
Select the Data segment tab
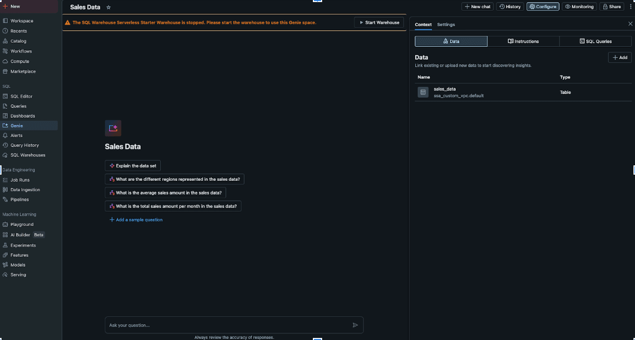(x=451, y=41)
